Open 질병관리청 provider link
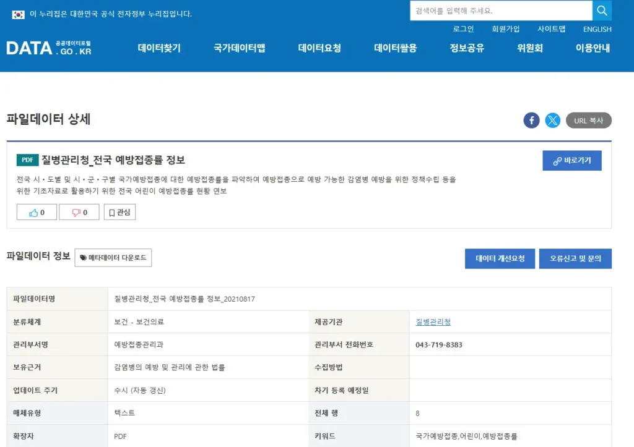 pos(433,322)
